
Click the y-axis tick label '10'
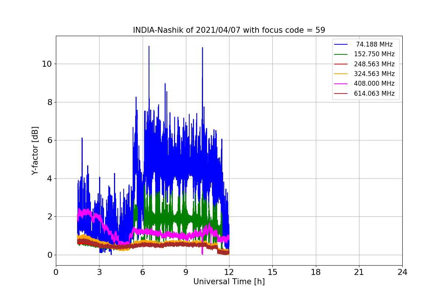coord(47,64)
